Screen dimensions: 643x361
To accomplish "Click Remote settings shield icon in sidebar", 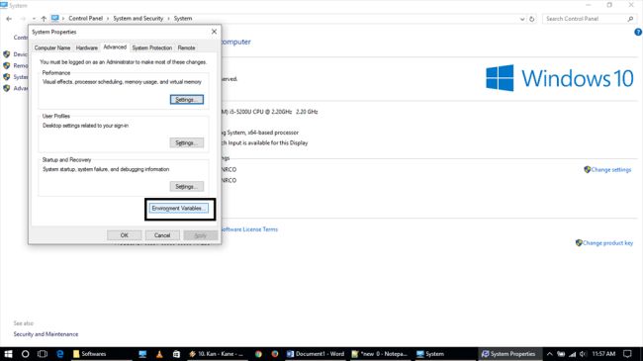I will 7,65.
